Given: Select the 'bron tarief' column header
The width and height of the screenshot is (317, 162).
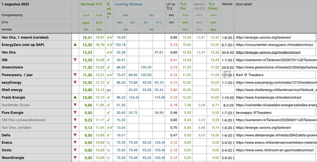Looking at the screenshot, I should click(x=246, y=6).
